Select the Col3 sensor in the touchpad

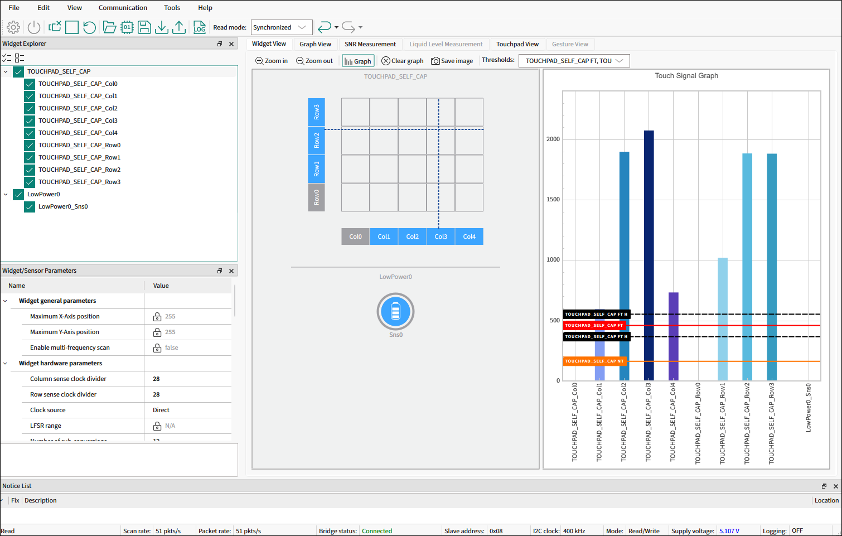click(441, 236)
